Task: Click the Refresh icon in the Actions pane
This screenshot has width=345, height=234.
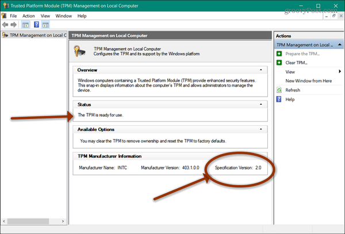Action: [x=279, y=90]
